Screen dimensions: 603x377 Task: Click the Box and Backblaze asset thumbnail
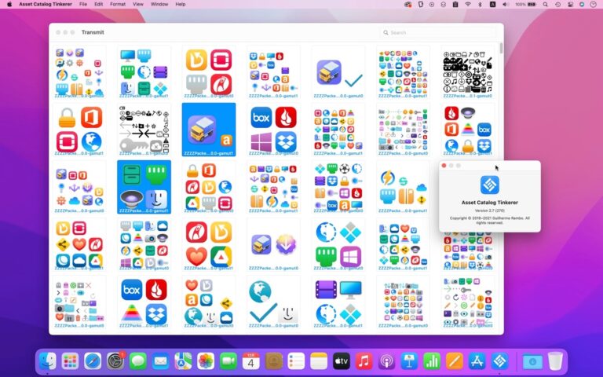(x=272, y=129)
